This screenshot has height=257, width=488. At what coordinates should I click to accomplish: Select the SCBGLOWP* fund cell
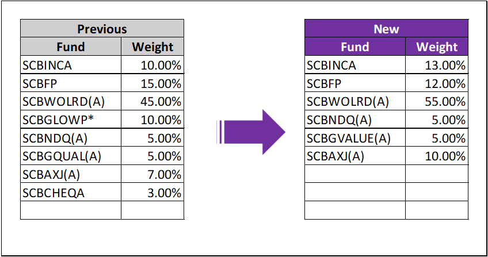pos(71,120)
